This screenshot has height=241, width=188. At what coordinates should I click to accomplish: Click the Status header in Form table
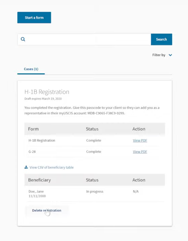pos(92,129)
